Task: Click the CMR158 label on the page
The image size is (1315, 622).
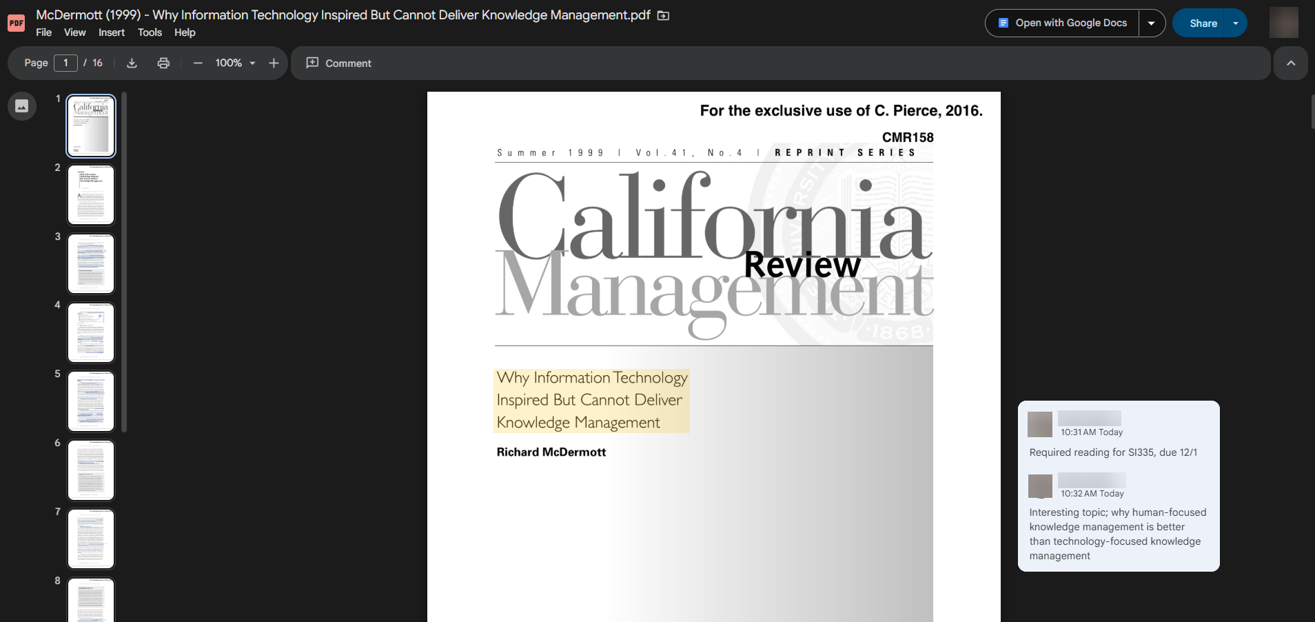Action: (908, 137)
